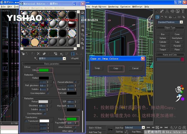This screenshot has height=134, width=187.
Task: Create a Teapot primitive button
Action: coord(163,49)
